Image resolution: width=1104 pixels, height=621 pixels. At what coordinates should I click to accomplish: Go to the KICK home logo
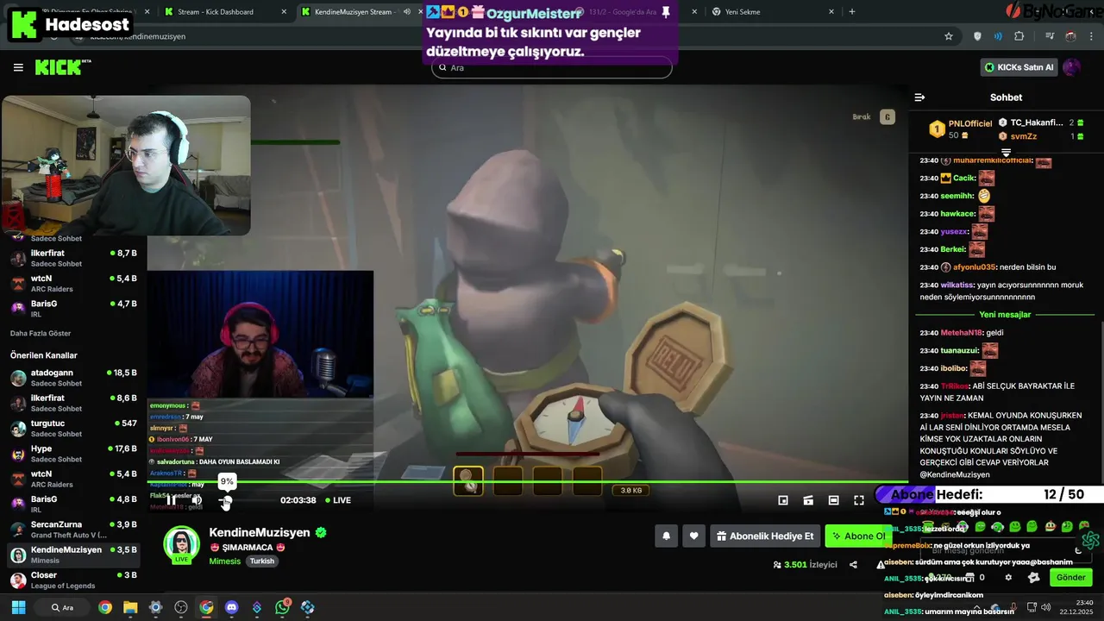(x=62, y=67)
